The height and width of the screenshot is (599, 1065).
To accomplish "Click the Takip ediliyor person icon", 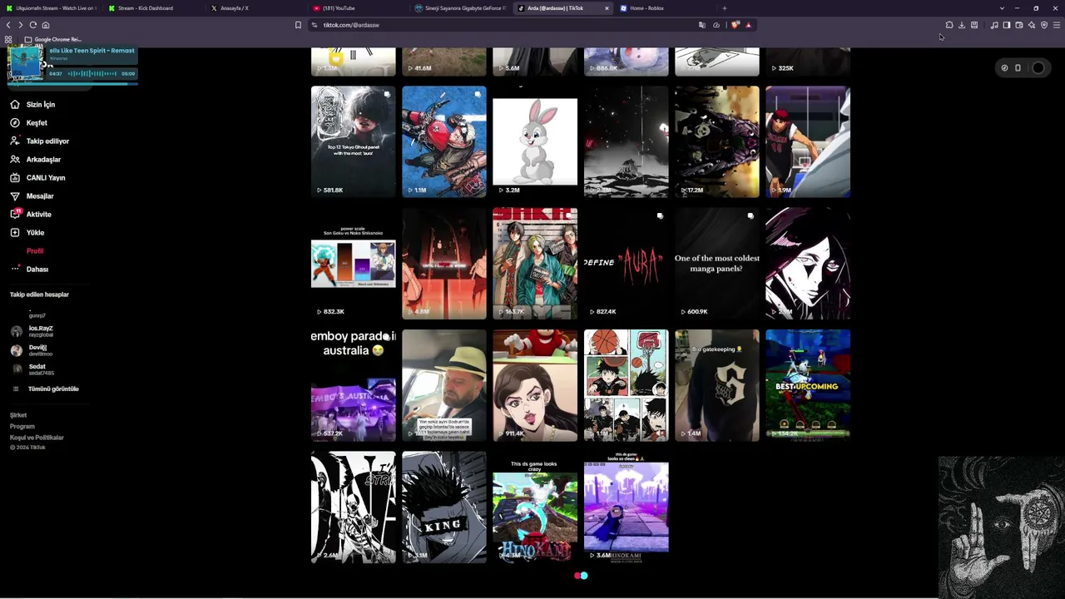I will [15, 141].
